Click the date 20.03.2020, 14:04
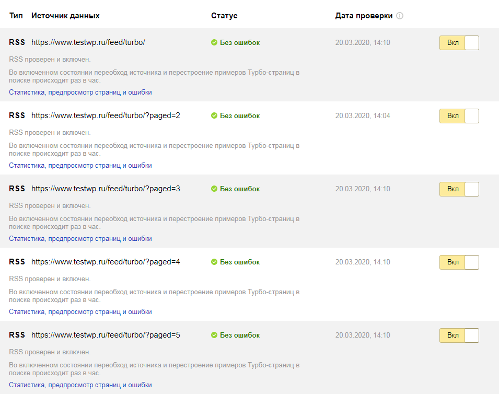The width and height of the screenshot is (499, 394). click(x=363, y=115)
